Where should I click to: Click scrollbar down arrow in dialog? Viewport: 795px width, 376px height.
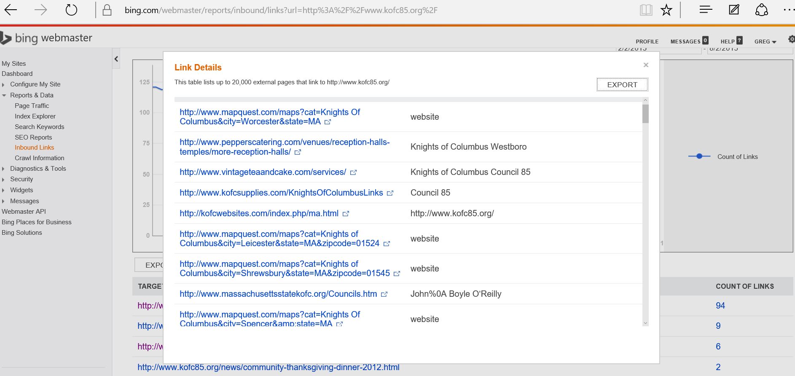coord(645,323)
